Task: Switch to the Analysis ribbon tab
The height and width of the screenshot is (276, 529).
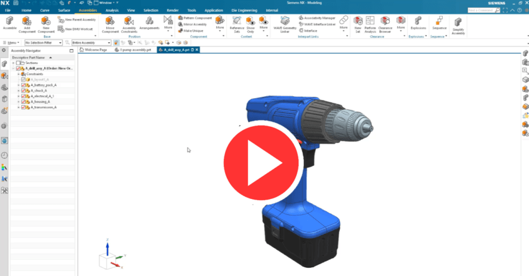Action: pos(112,11)
